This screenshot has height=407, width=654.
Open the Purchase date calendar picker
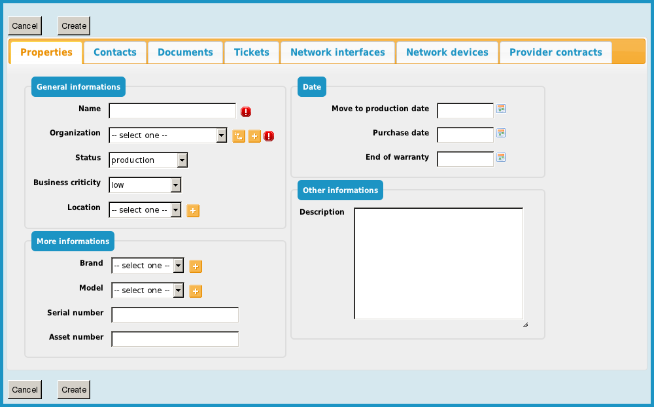(501, 133)
